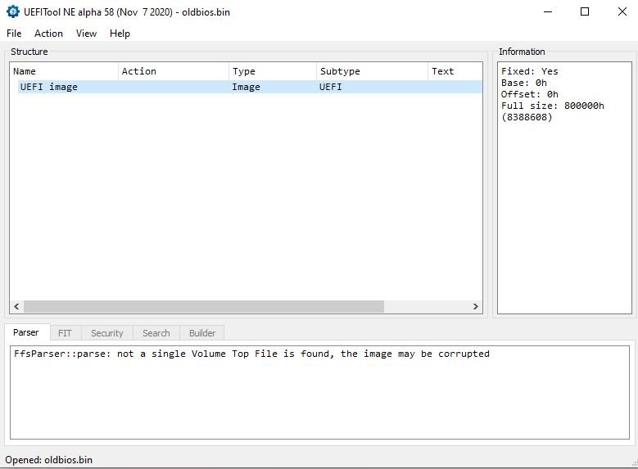638x469 pixels.
Task: Click the Subtype column header
Action: coord(372,71)
